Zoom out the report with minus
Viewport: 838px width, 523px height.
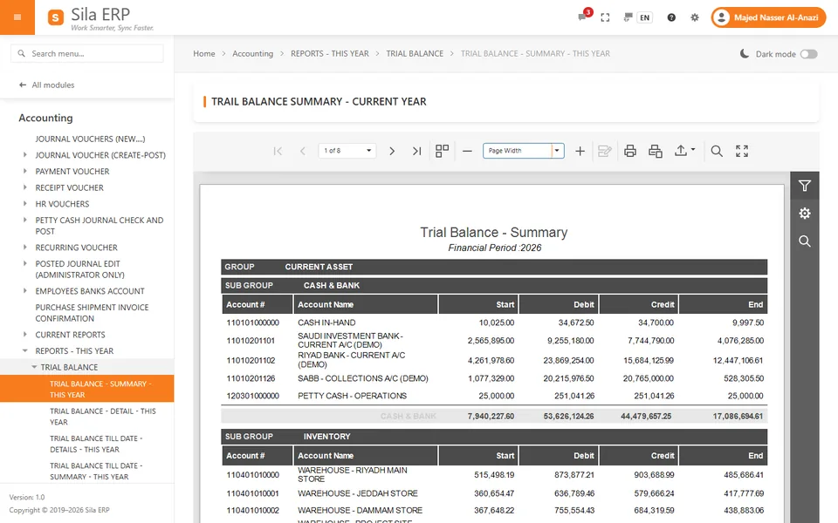pyautogui.click(x=467, y=151)
